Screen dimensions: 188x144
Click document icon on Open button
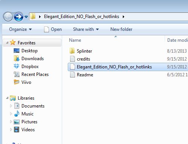point(46,29)
